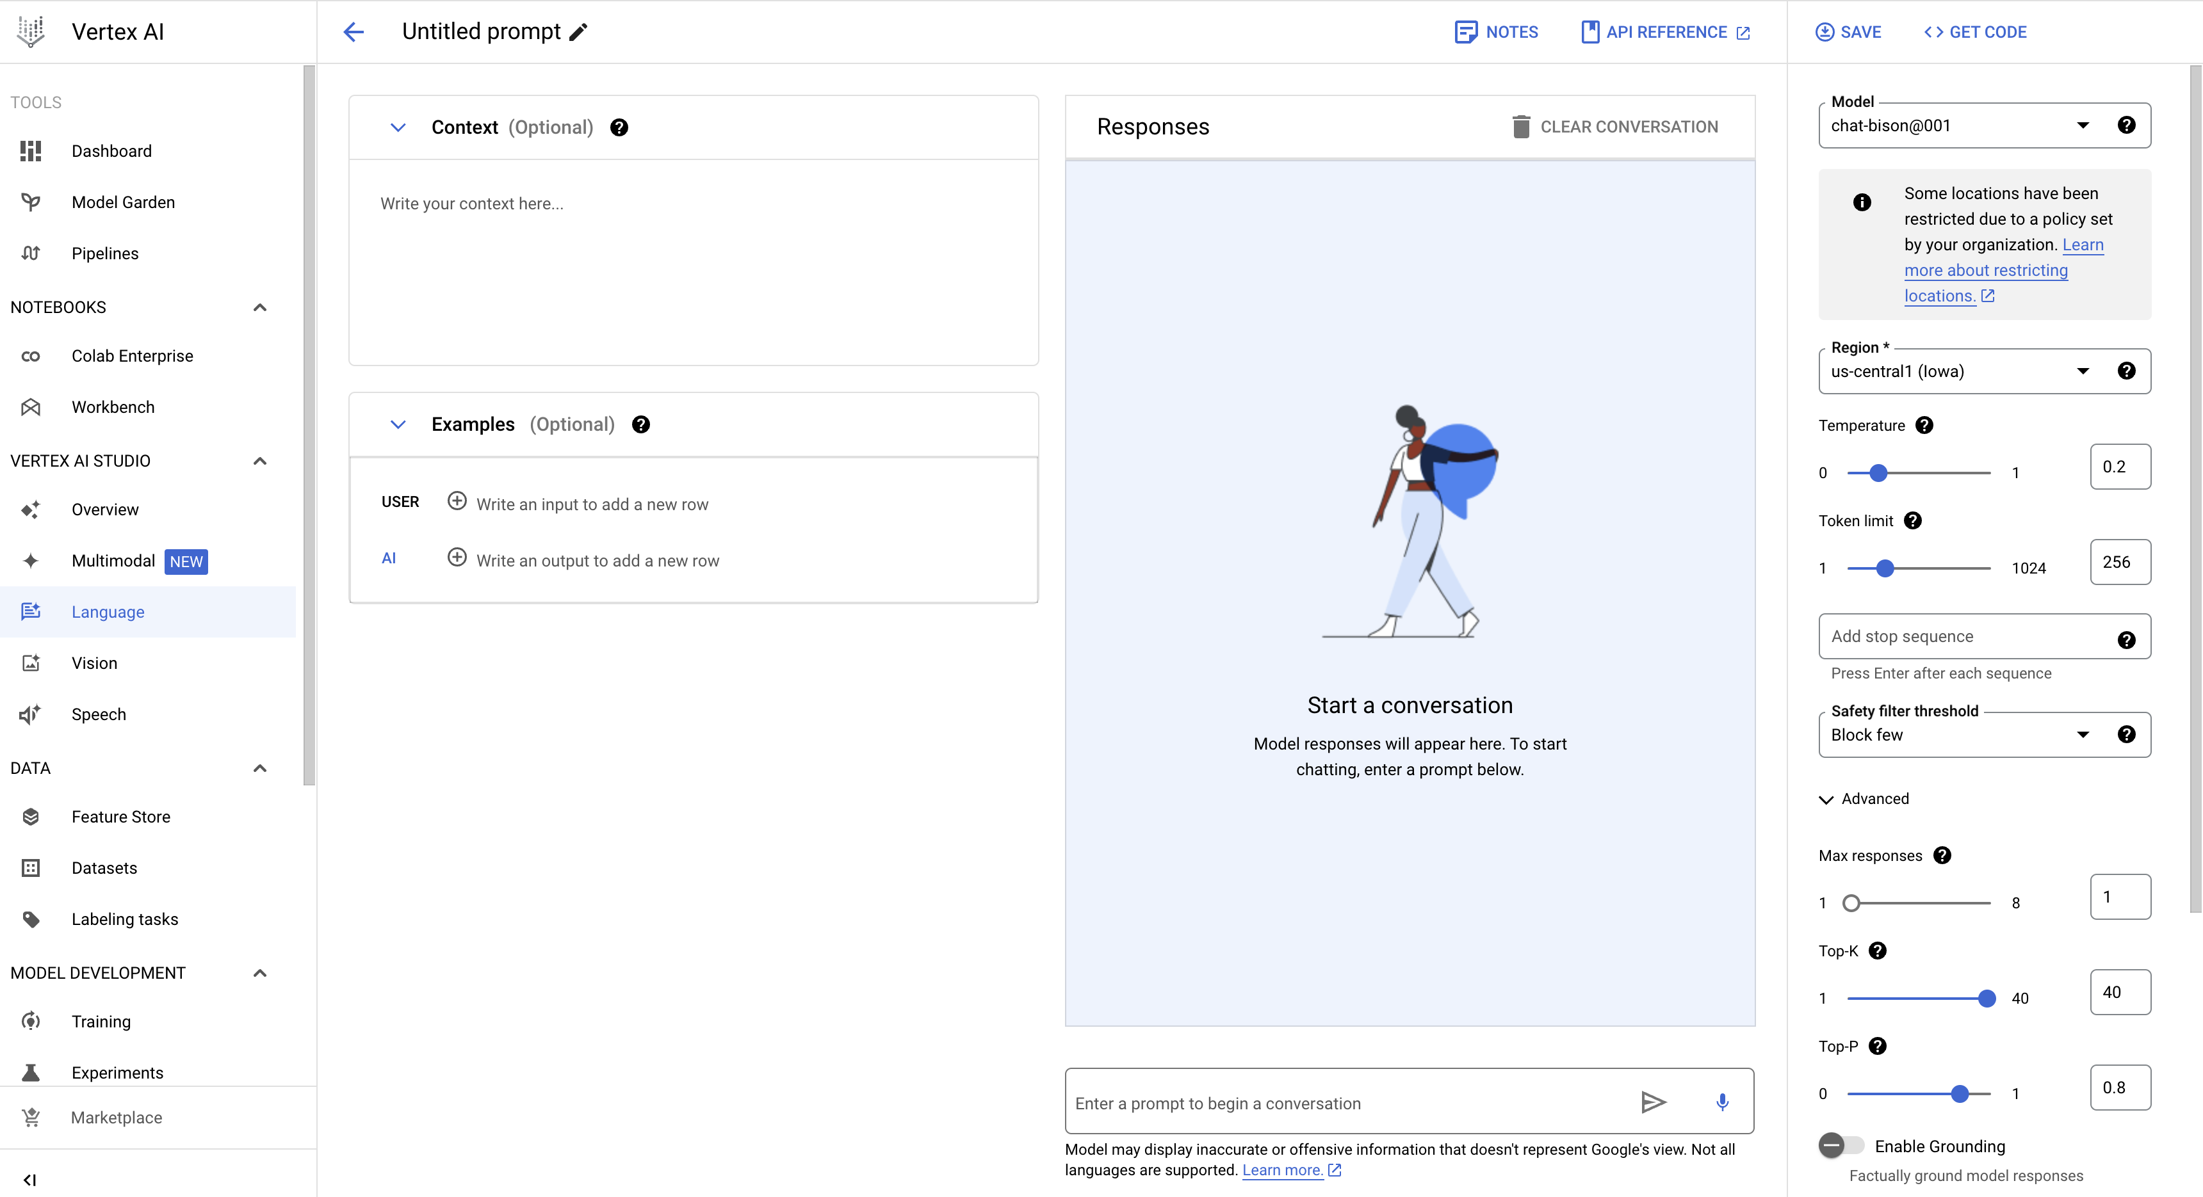Open Safety filter threshold dropdown
2203x1197 pixels.
point(1958,734)
